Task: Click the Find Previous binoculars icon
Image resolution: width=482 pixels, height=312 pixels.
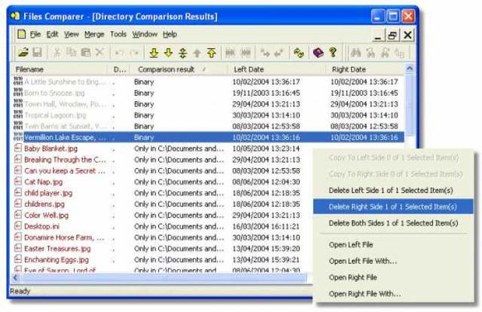Action: point(385,53)
